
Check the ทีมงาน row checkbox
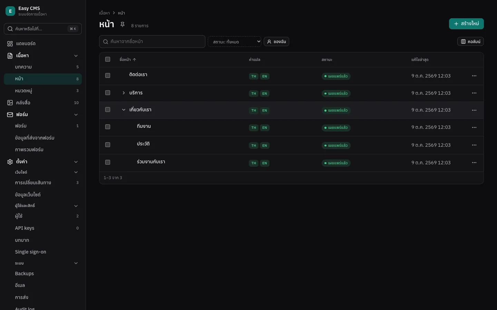[108, 127]
